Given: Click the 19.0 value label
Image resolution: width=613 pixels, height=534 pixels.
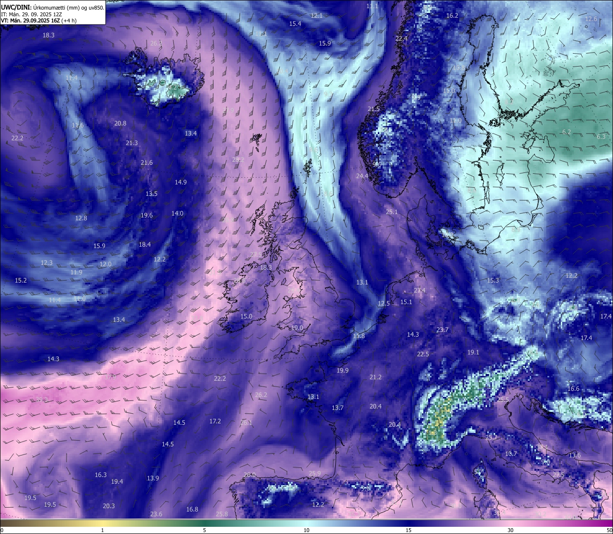Looking at the screenshot, I should [x=297, y=328].
